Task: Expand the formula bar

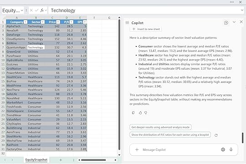Action: pyautogui.click(x=242, y=10)
